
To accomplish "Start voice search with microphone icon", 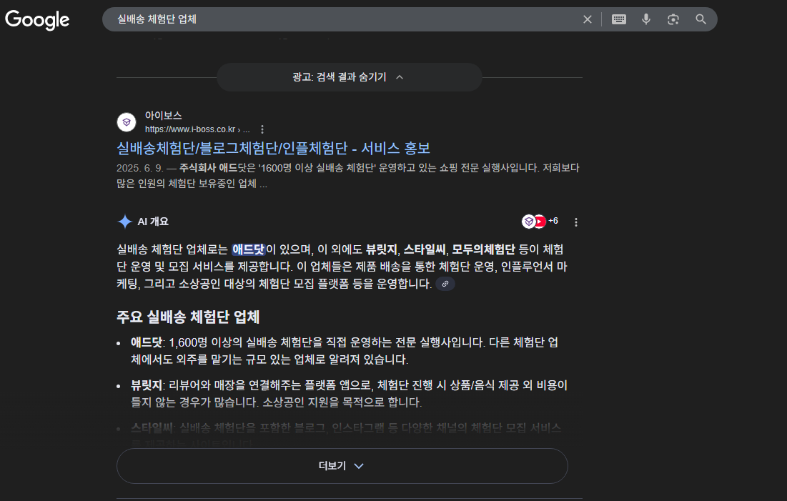I will pos(646,19).
